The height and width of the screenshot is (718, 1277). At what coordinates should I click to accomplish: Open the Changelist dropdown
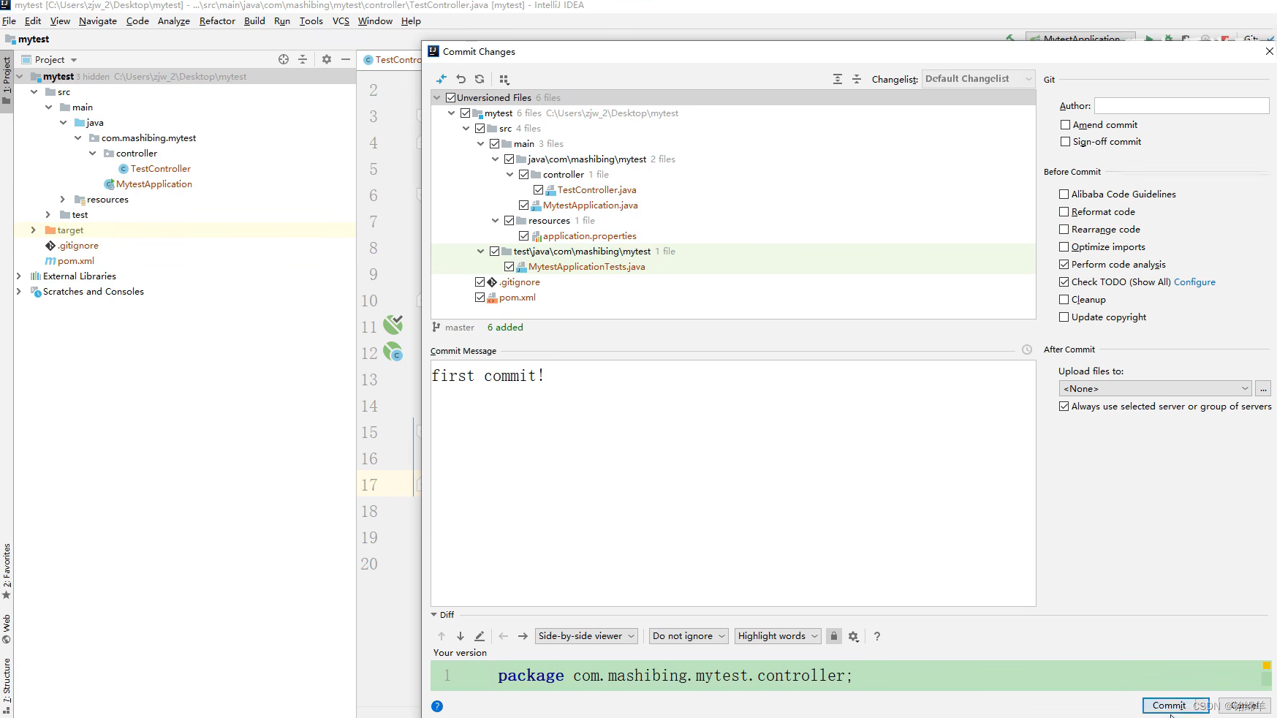tap(979, 79)
